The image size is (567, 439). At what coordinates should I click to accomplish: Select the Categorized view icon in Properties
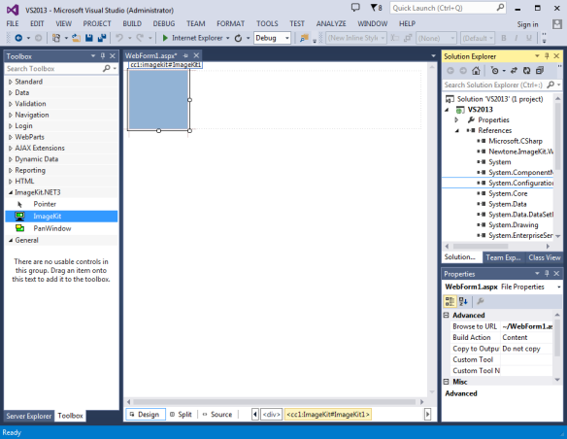click(x=450, y=301)
